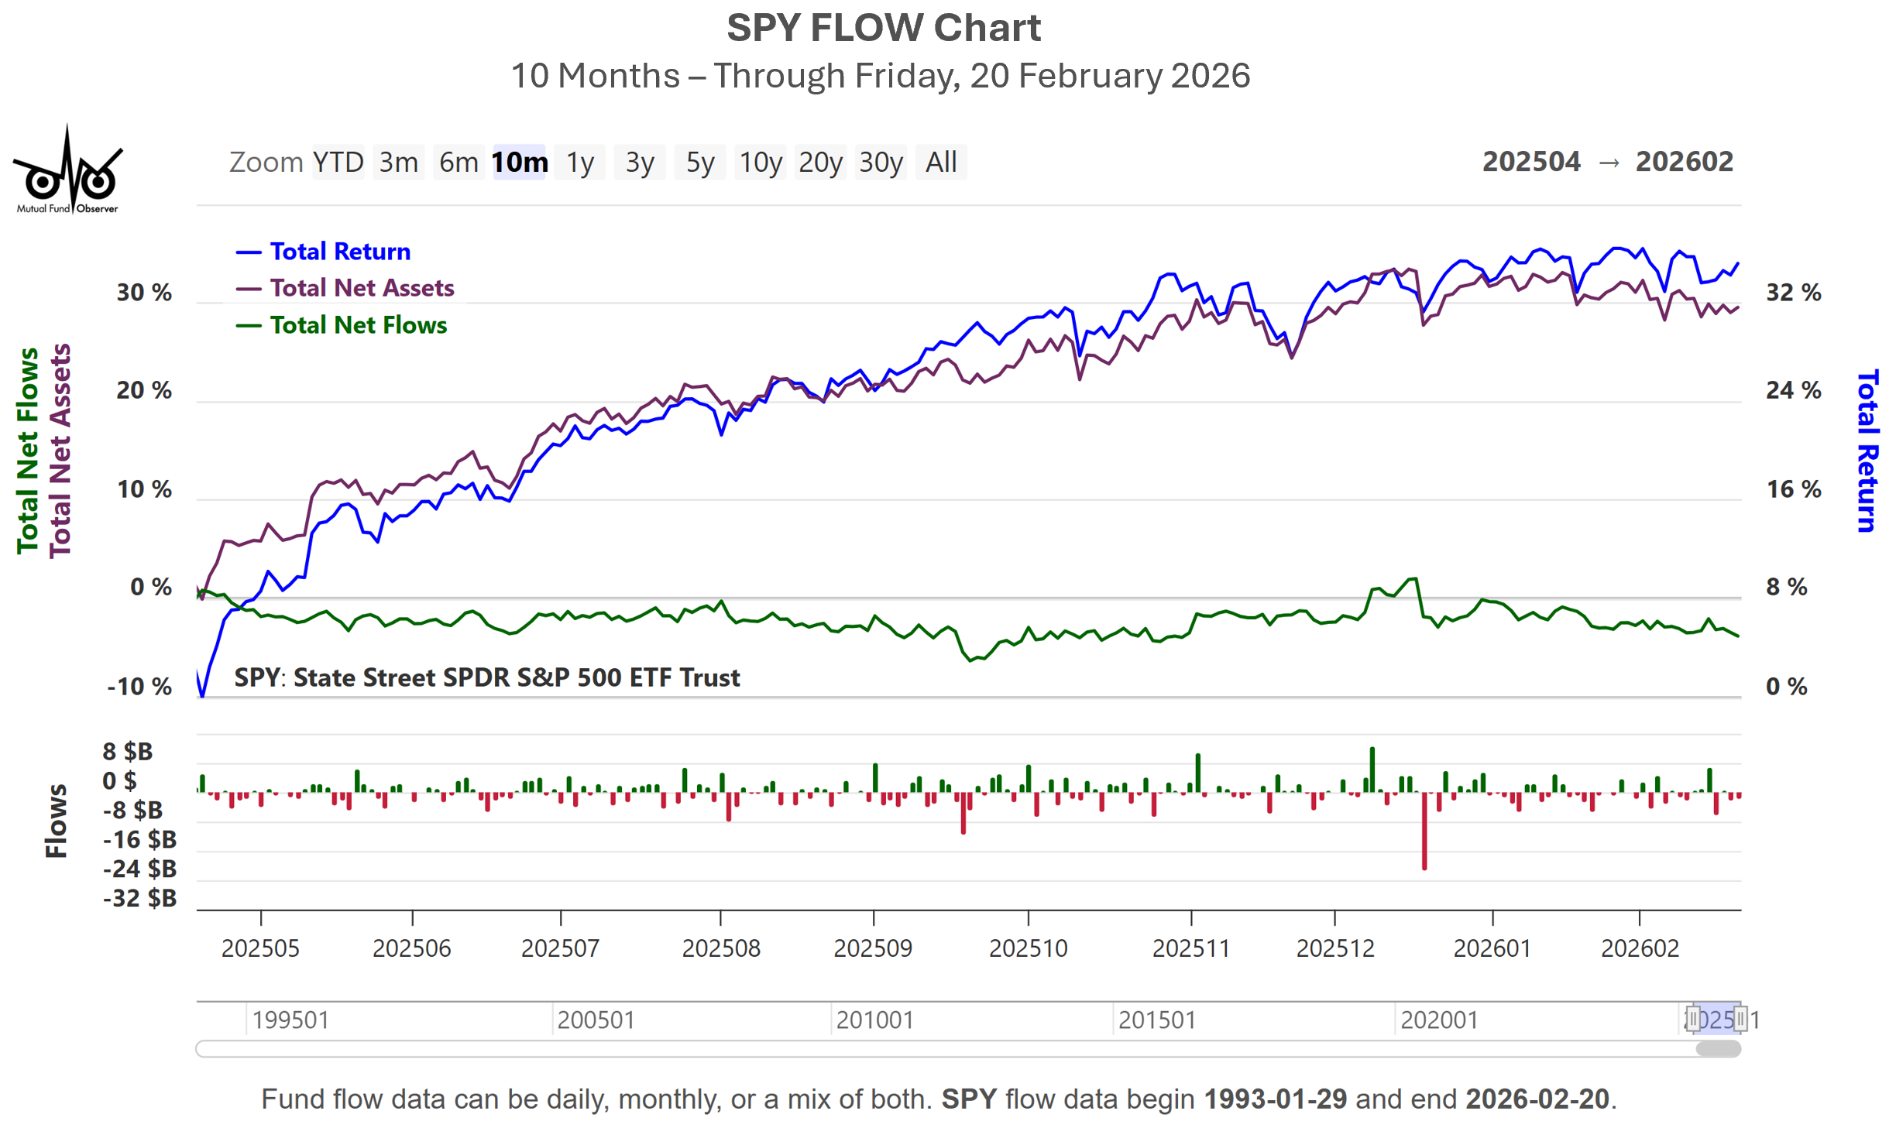Choose the 1y zoom option
The width and height of the screenshot is (1896, 1128).
click(x=579, y=163)
